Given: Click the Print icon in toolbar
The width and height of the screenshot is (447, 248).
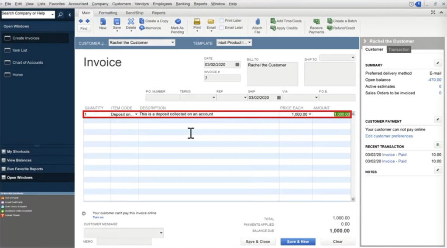Looking at the screenshot, I should click(197, 21).
